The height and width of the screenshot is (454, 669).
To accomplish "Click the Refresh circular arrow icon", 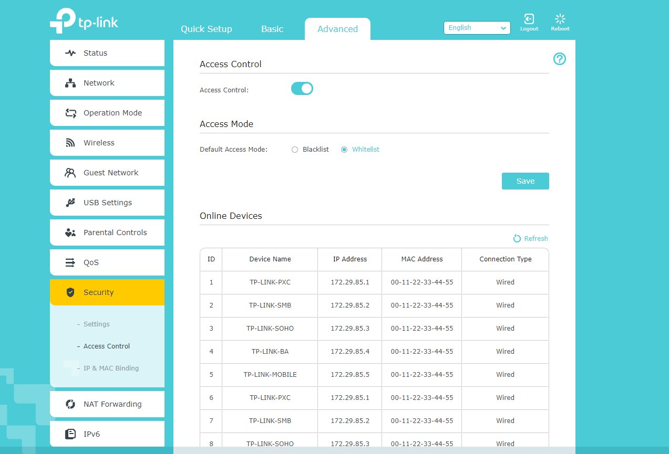I will (x=517, y=238).
